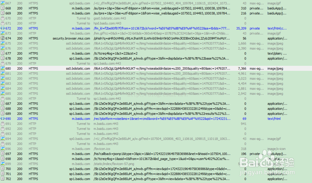312x183 pixels.
Task: Select image/x-icon content type in row 696
Action: [x=276, y=149]
